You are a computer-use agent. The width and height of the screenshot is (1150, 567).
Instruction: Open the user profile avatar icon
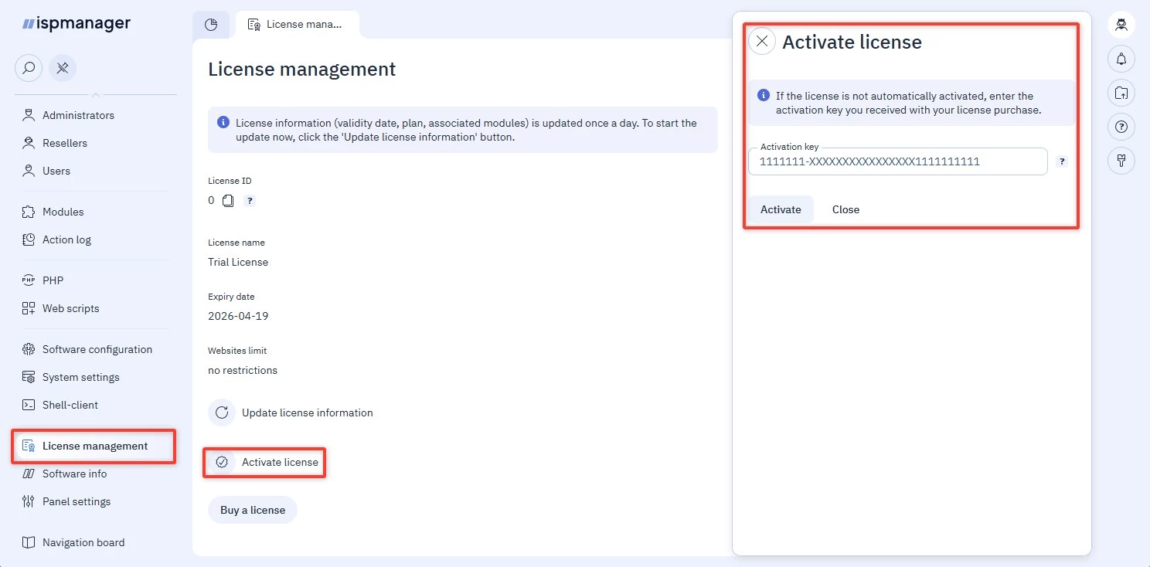tap(1121, 25)
